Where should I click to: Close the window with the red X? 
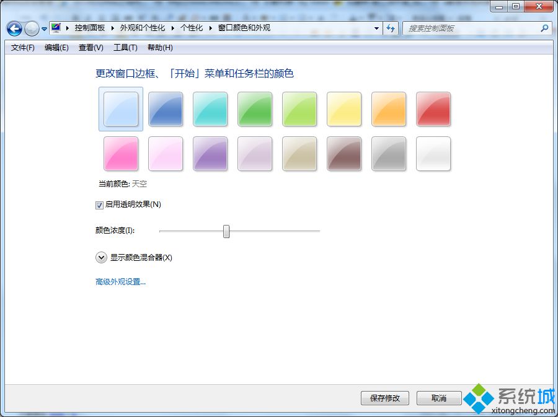click(x=539, y=6)
